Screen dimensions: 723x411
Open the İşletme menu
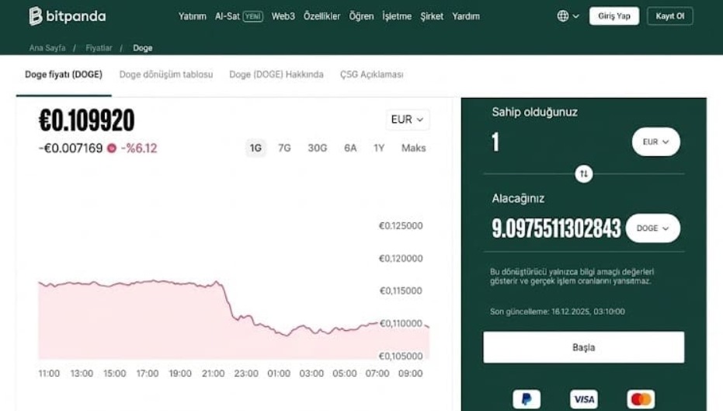[397, 16]
